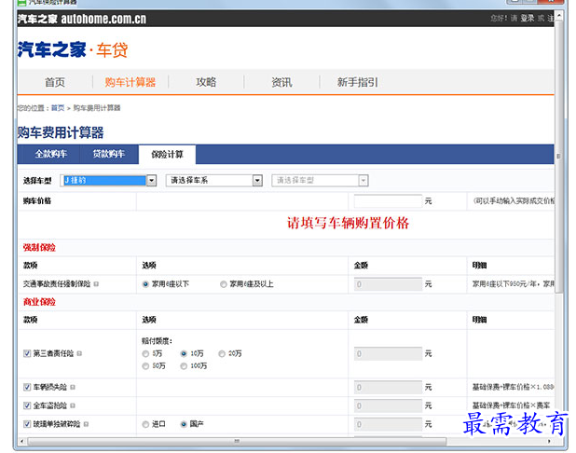Uncheck 玻璃单独破碎险 checkbox
Screen dimensions: 576x453
pyautogui.click(x=27, y=424)
